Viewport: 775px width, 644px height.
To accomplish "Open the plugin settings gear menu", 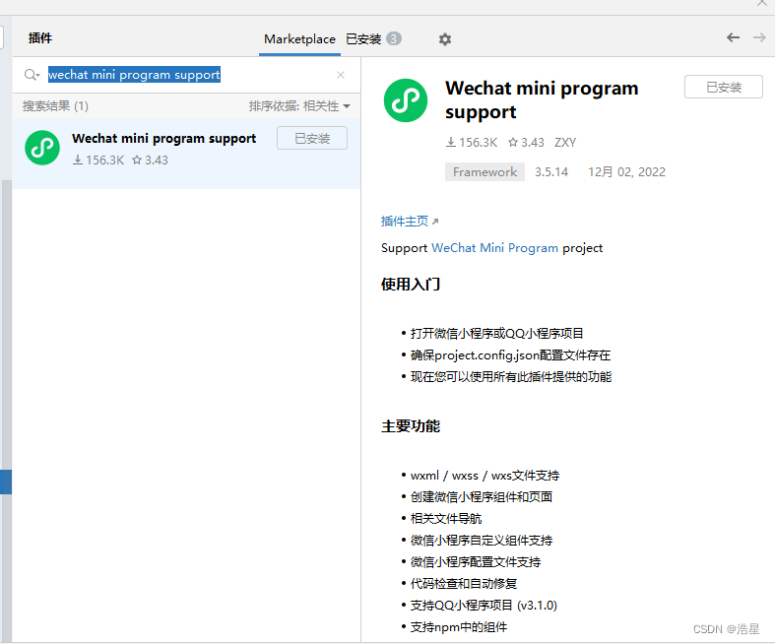I will point(445,39).
